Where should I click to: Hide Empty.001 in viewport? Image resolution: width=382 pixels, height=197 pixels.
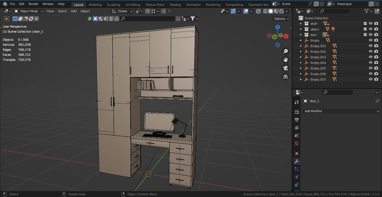click(x=371, y=46)
